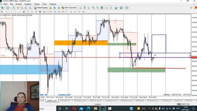197x111 pixels.
Task: Open the Графики menu
Action: (x=28, y=4)
